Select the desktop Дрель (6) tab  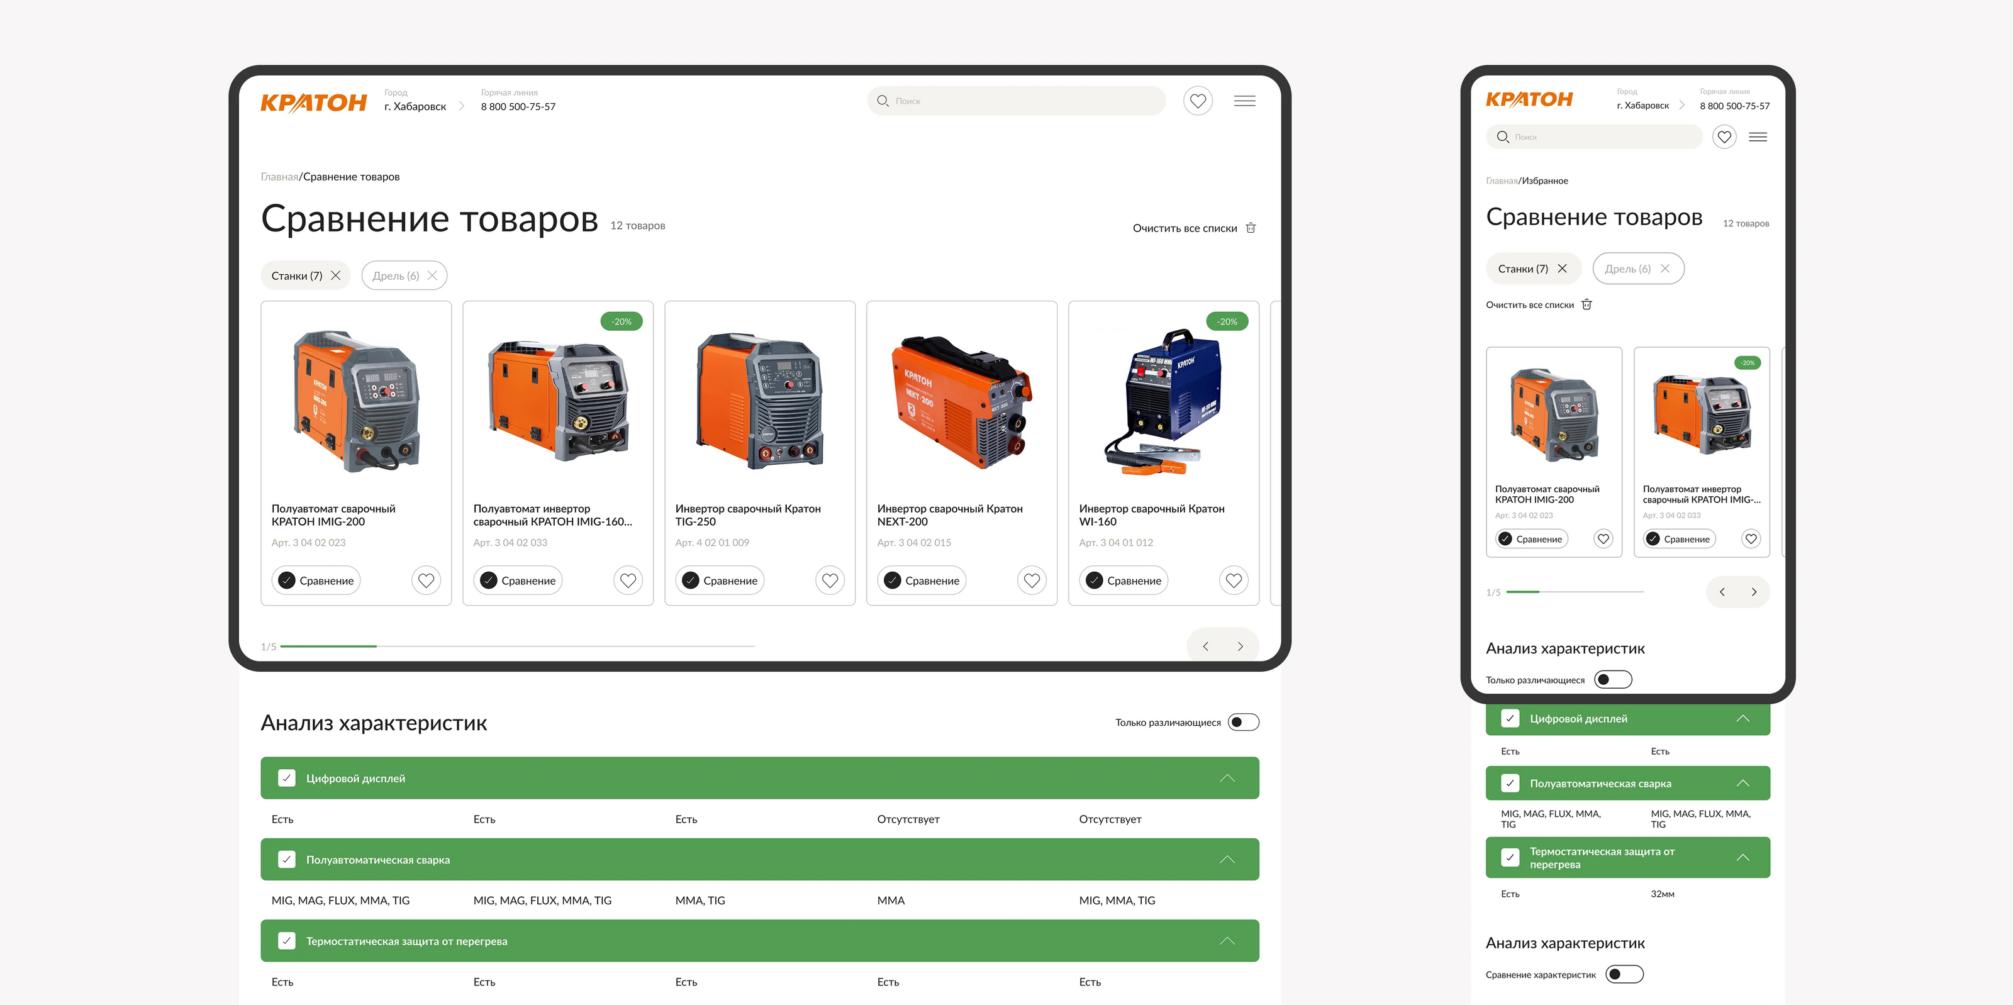(x=396, y=276)
